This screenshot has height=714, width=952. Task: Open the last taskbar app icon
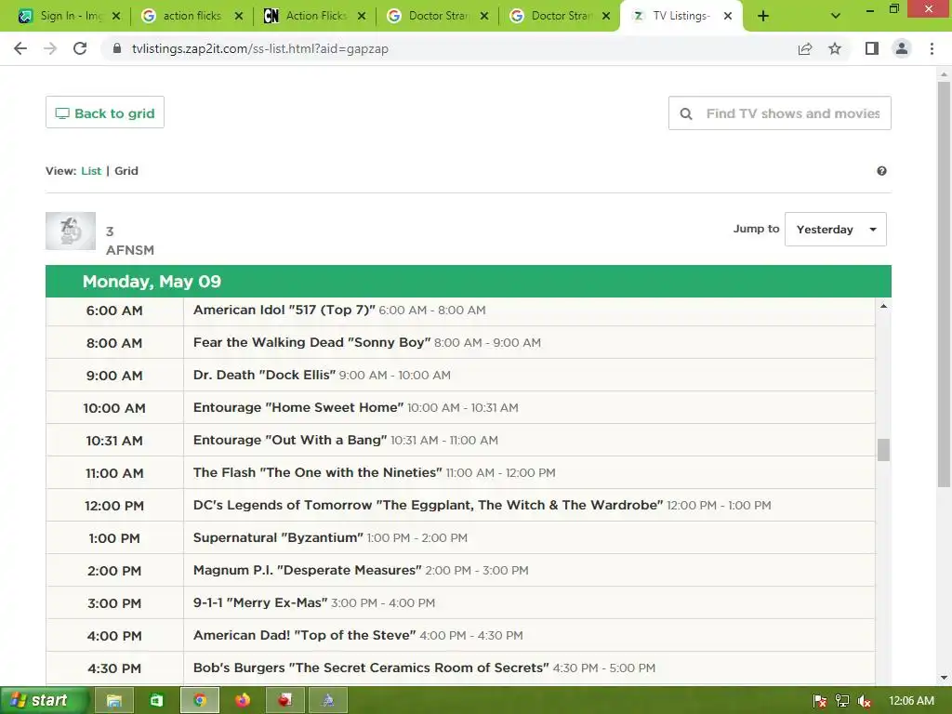coord(328,701)
